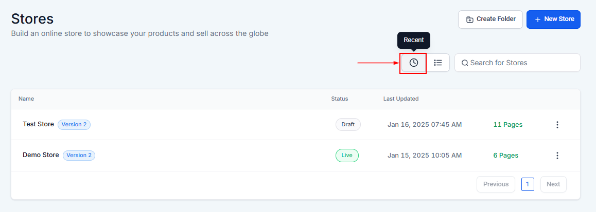
Task: Open the Test Store entry
Action: [38, 124]
